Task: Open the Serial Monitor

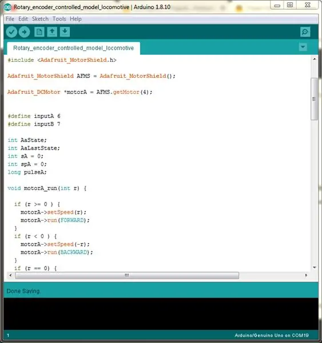Action: click(x=305, y=32)
